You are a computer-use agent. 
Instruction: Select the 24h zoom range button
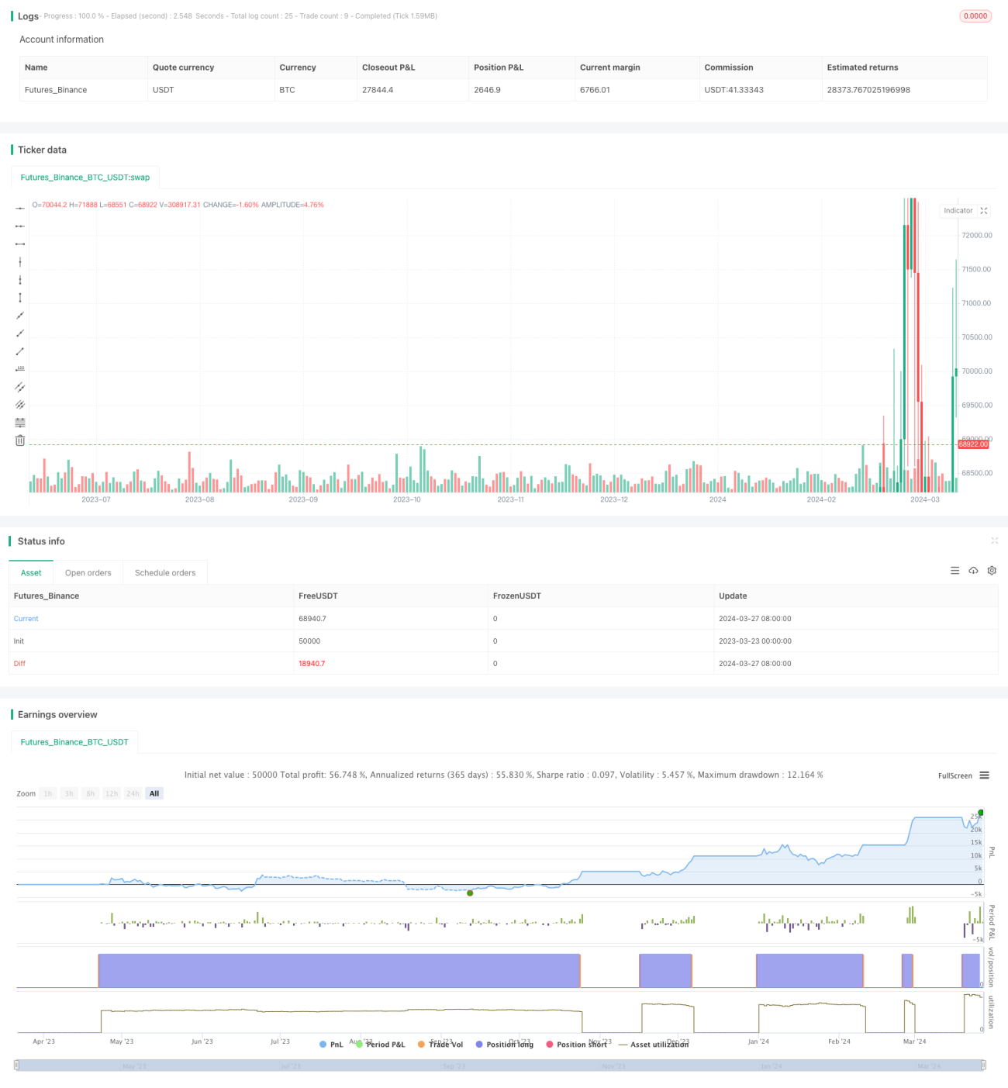(133, 793)
